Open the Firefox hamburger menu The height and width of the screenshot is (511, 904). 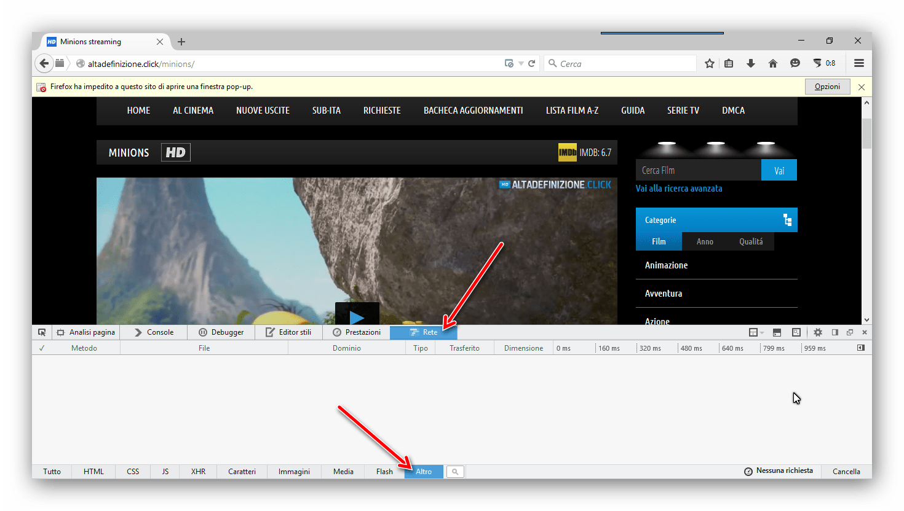click(859, 63)
